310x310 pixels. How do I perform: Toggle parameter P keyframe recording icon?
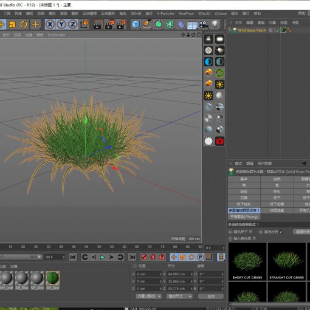(x=201, y=257)
